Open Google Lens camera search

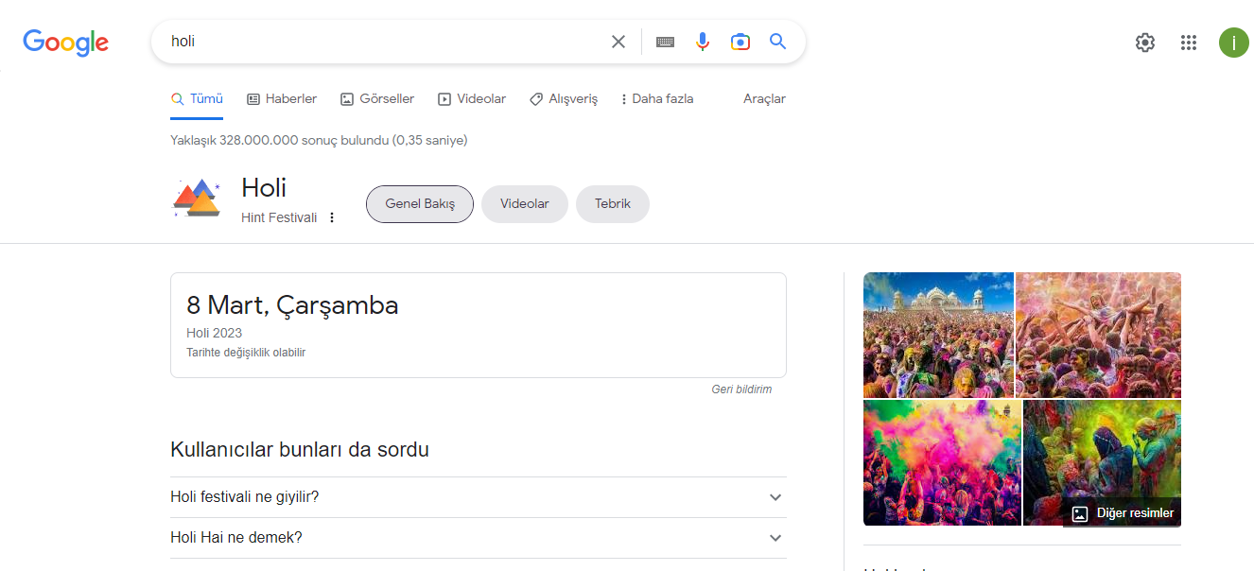tap(740, 42)
